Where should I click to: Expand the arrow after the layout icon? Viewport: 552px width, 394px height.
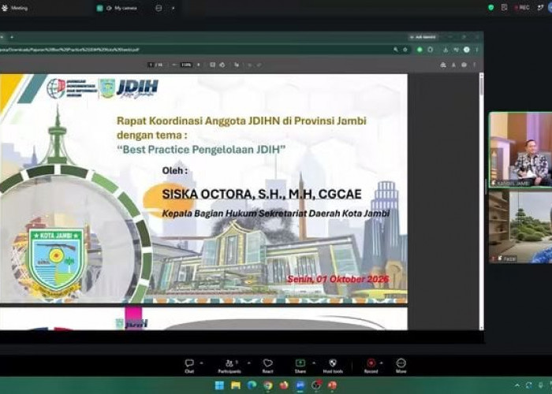point(173,8)
